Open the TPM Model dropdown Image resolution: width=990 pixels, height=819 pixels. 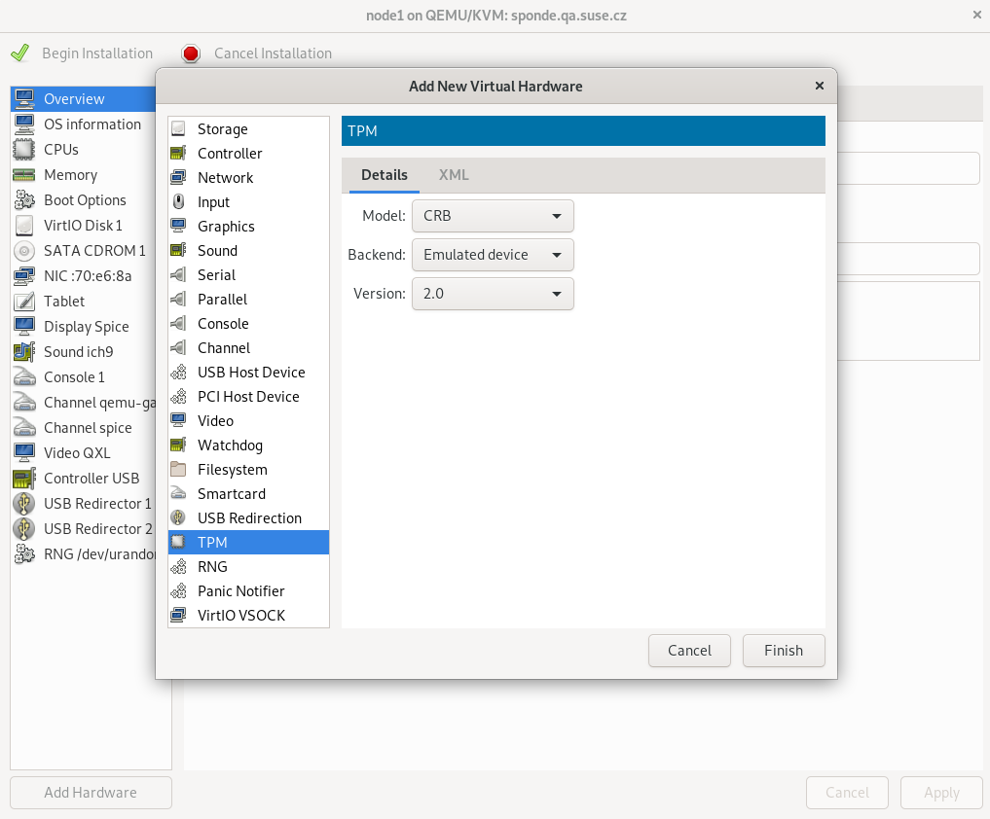click(493, 215)
